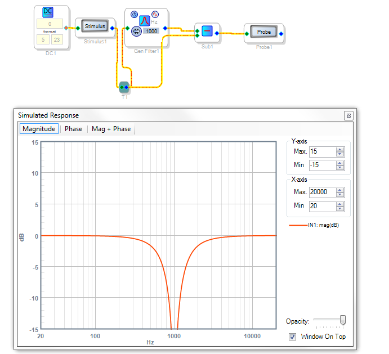Viewport: 389px width, 354px height.
Task: Increase X-axis Min with the up arrow
Action: point(340,204)
